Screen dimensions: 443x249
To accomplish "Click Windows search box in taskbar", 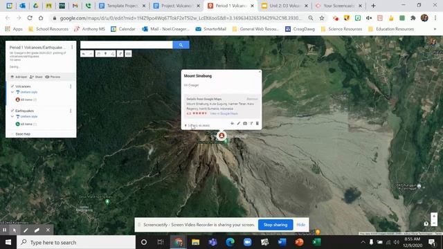I will tap(76, 242).
